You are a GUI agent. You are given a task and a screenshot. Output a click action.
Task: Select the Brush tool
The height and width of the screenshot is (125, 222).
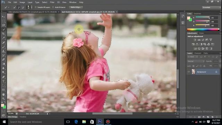(x=3, y=47)
